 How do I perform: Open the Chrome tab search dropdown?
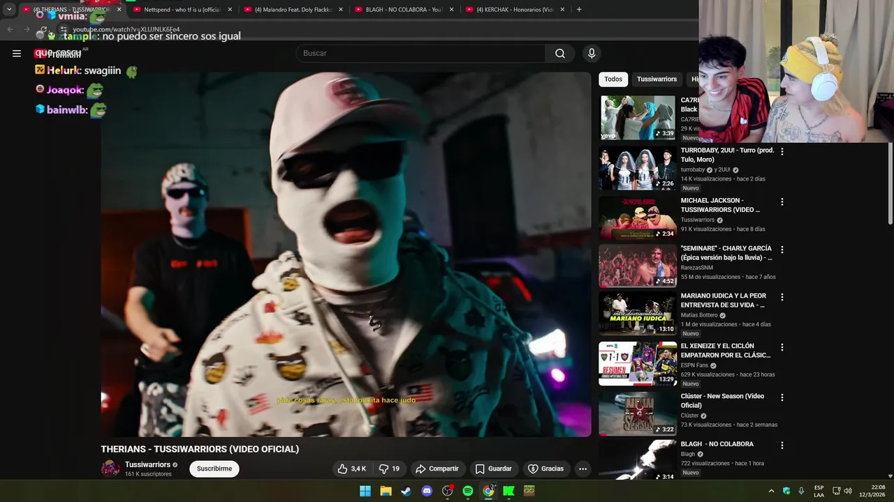(x=9, y=10)
